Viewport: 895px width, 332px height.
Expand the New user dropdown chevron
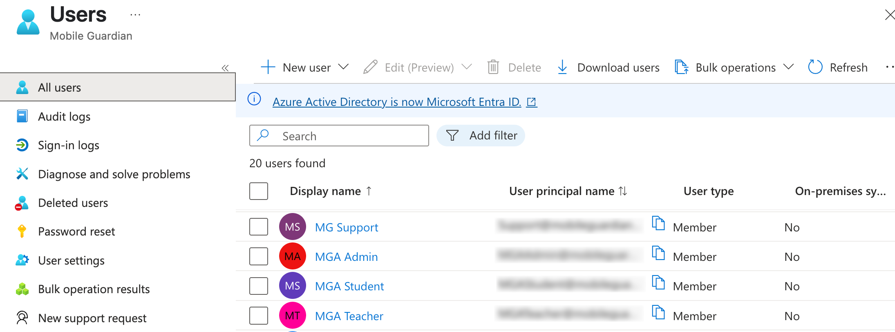click(x=344, y=67)
